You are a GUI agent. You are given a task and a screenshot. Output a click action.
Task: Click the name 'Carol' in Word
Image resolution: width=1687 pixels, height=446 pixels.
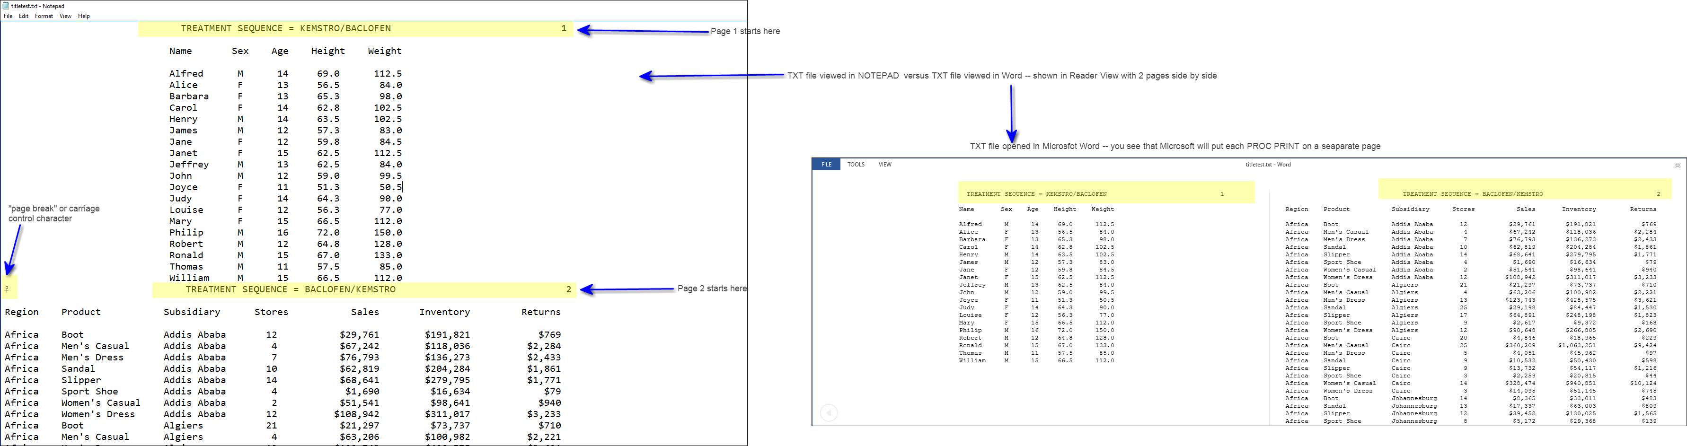[x=968, y=247]
